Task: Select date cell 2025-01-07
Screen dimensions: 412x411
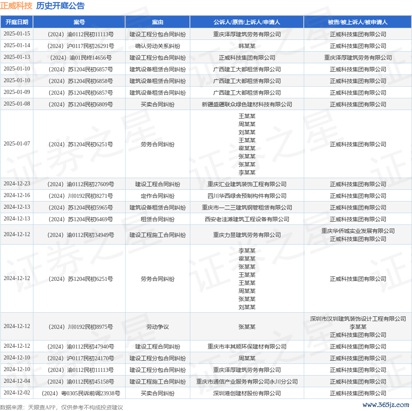Action: click(17, 144)
